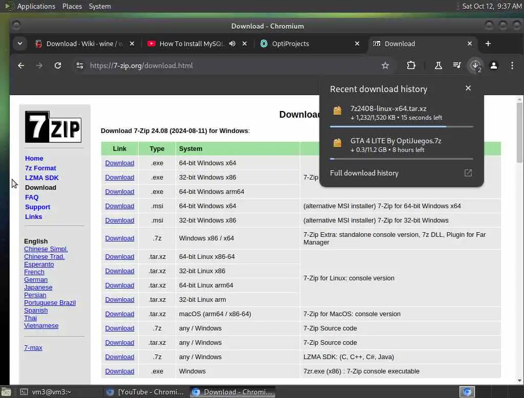The image size is (524, 398).
Task: Download .exe for 32-bit Windows x86
Action: click(x=120, y=178)
